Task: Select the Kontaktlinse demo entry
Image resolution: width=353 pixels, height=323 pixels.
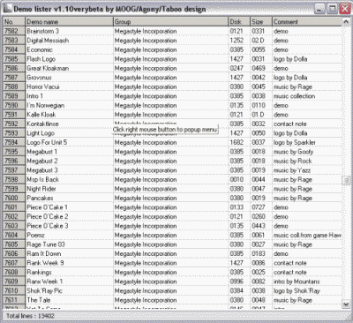Action: [43, 124]
